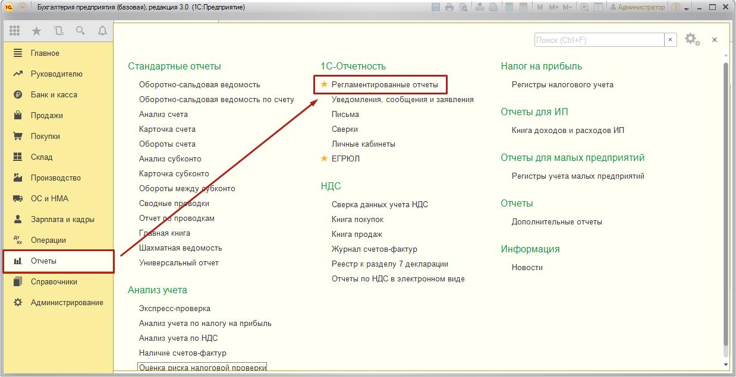The width and height of the screenshot is (736, 377).
Task: Open Уведомления, сообщения и заявления
Action: 402,99
